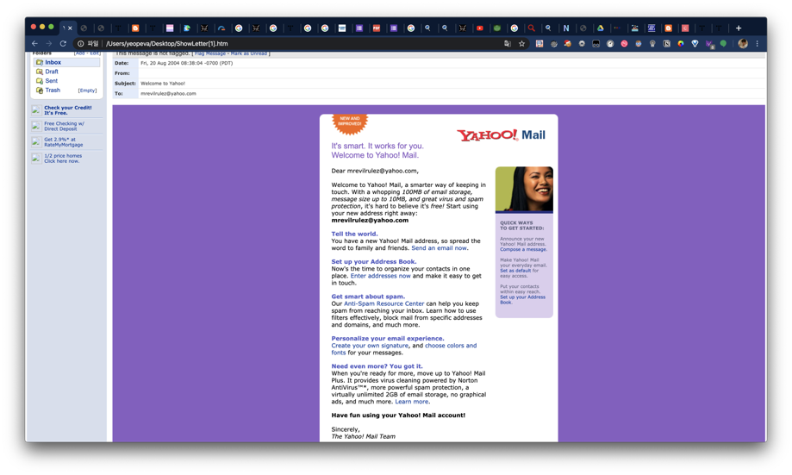Empty the Trash via the [Empty] link
This screenshot has width=792, height=475.
point(87,91)
